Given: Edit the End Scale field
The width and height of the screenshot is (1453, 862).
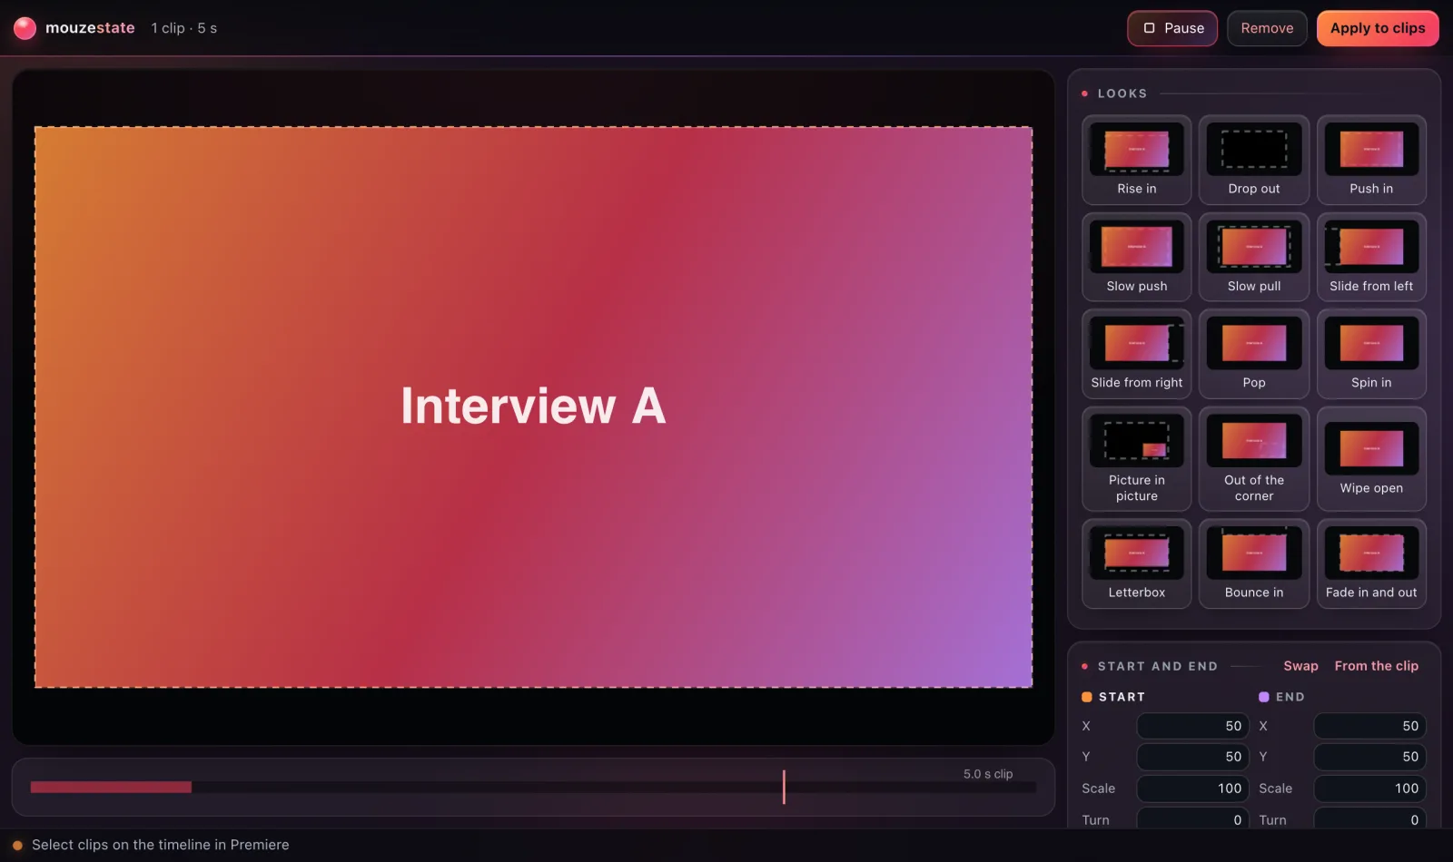Looking at the screenshot, I should pyautogui.click(x=1369, y=789).
